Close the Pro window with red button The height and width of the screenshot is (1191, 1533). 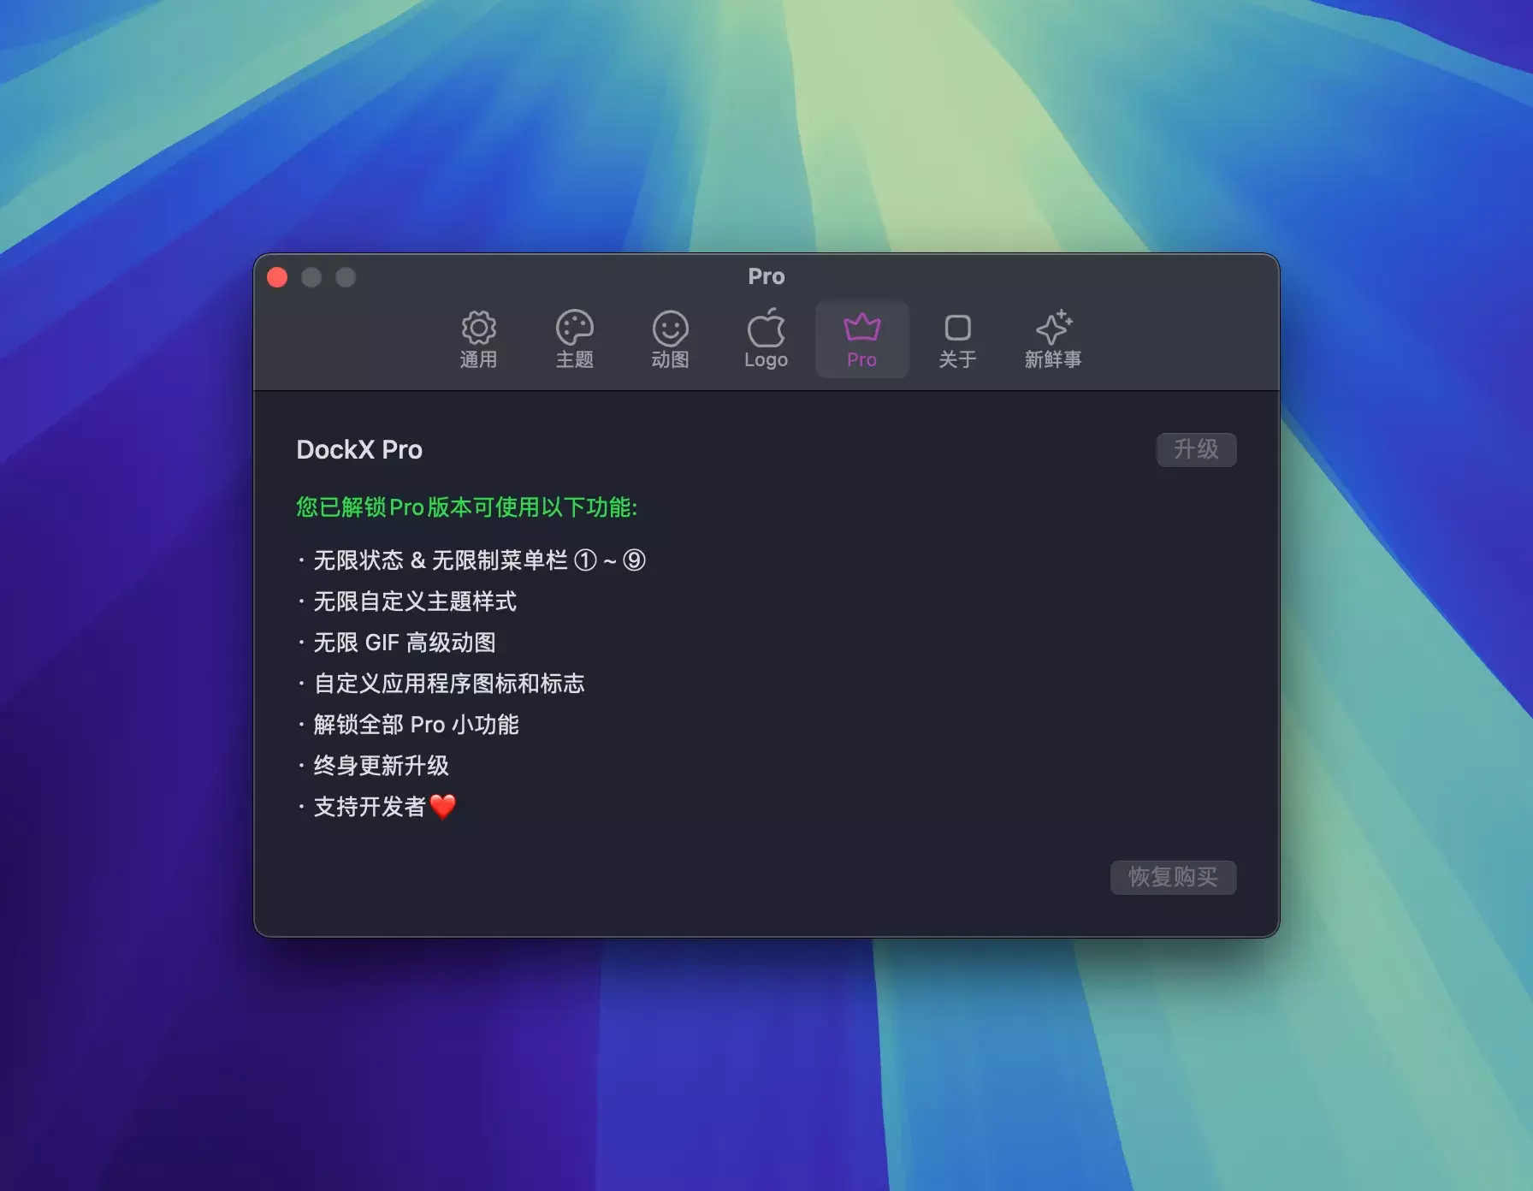tap(277, 277)
